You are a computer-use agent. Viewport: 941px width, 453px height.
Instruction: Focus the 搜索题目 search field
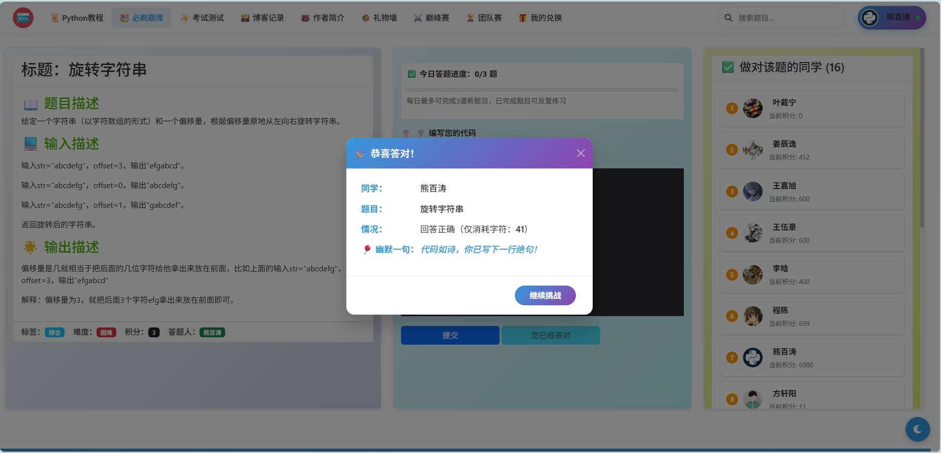coord(788,18)
